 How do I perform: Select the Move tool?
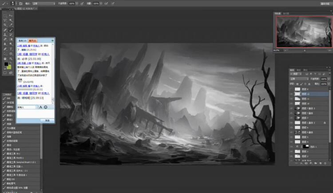pyautogui.click(x=11, y=16)
